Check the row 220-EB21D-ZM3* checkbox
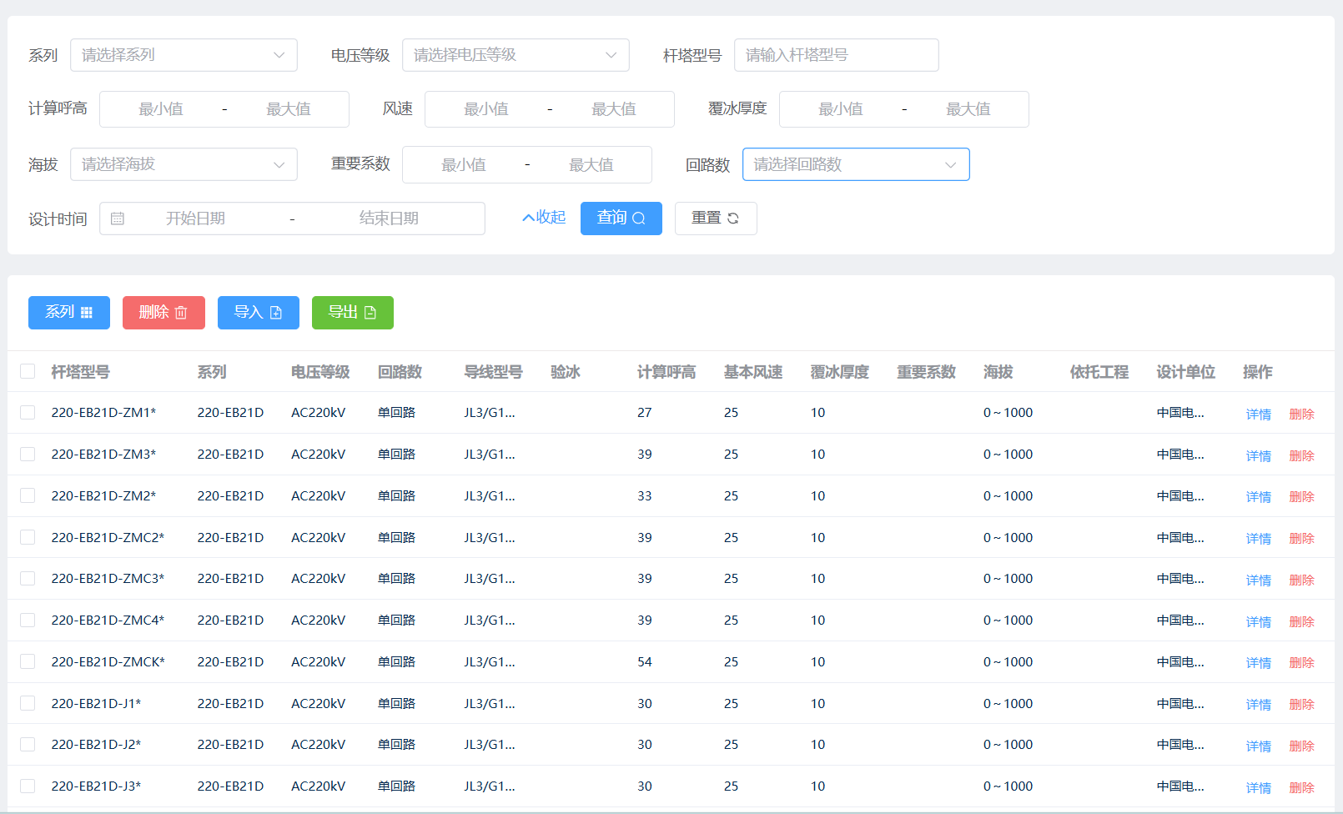1343x814 pixels. 28,454
